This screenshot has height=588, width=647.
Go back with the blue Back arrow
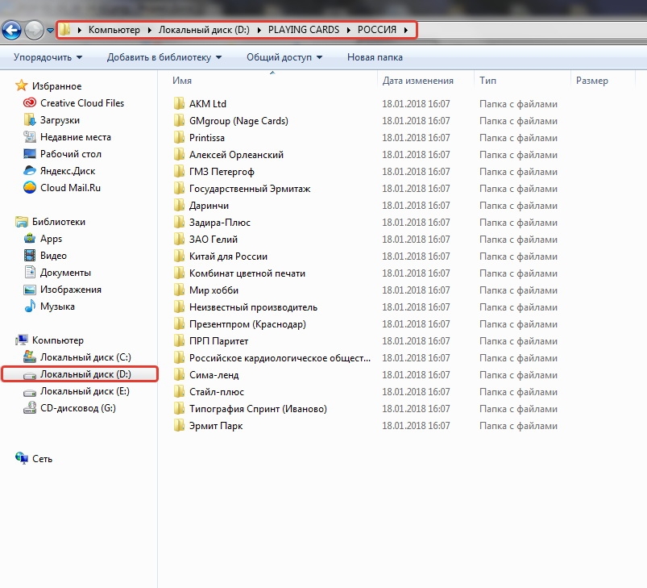click(x=11, y=30)
